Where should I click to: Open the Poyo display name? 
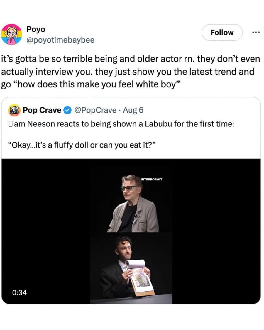(36, 29)
